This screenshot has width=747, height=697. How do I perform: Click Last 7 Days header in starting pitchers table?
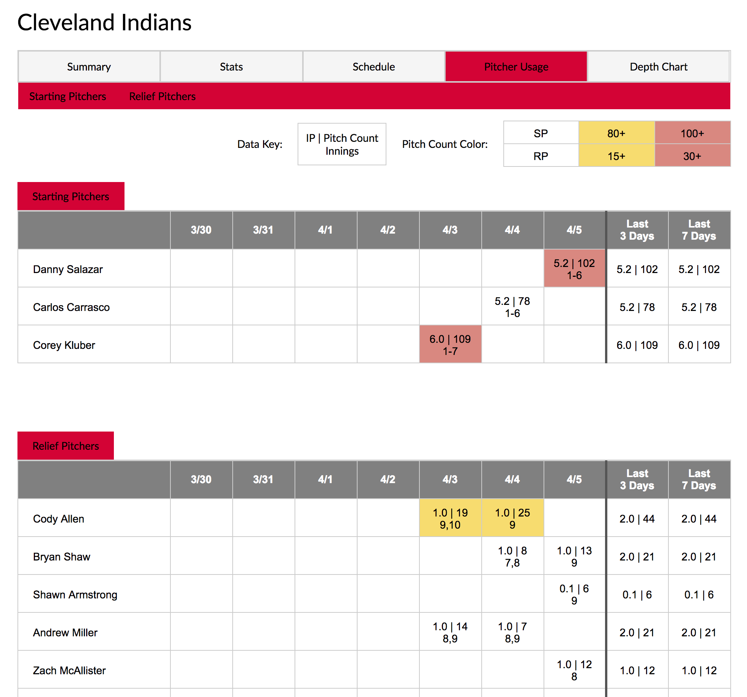tap(699, 230)
